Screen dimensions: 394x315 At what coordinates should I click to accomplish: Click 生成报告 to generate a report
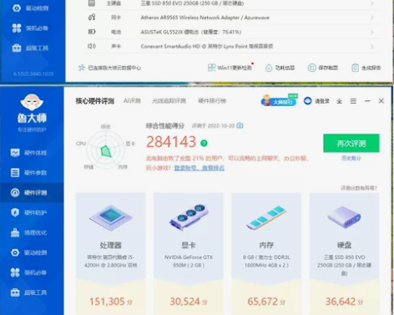pyautogui.click(x=366, y=68)
